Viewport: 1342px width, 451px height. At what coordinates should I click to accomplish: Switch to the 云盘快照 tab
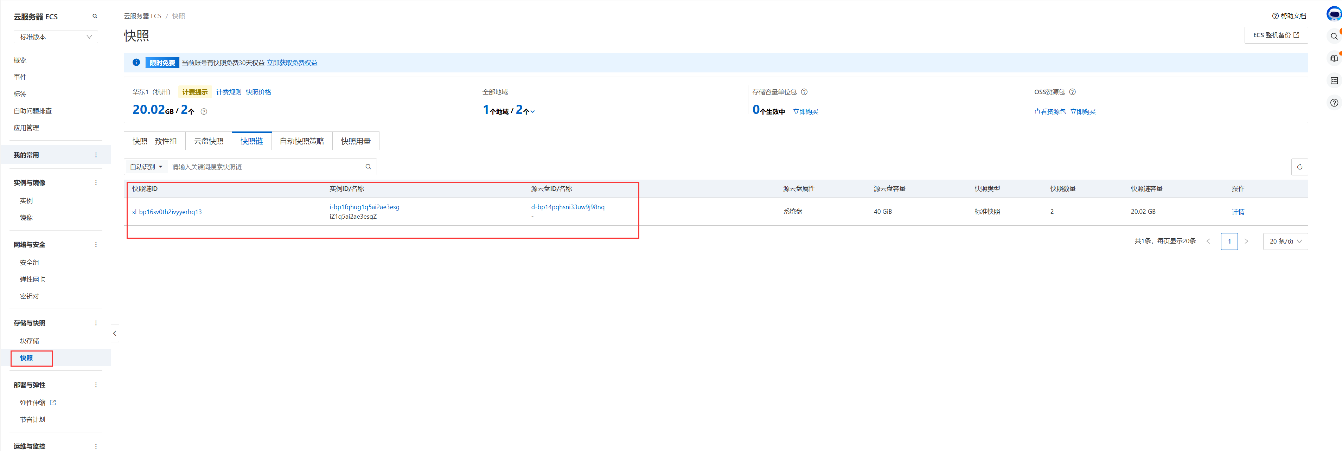click(x=209, y=141)
